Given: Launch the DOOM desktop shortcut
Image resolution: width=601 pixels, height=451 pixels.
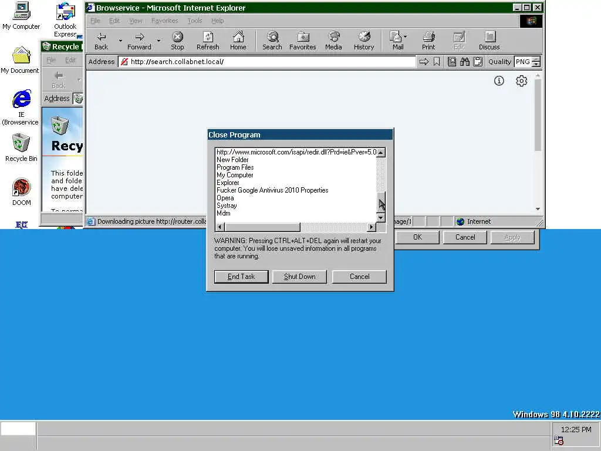Looking at the screenshot, I should pyautogui.click(x=21, y=192).
